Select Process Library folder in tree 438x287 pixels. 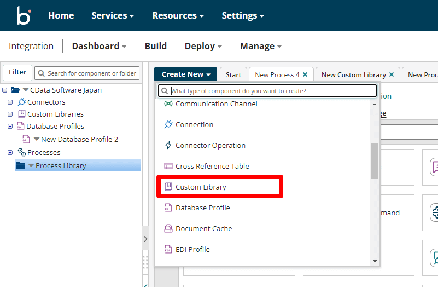click(x=61, y=166)
